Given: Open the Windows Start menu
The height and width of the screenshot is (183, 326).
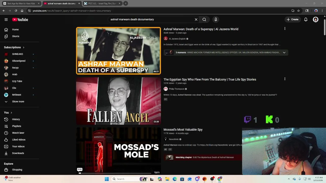Looking at the screenshot, I should click(x=106, y=179).
